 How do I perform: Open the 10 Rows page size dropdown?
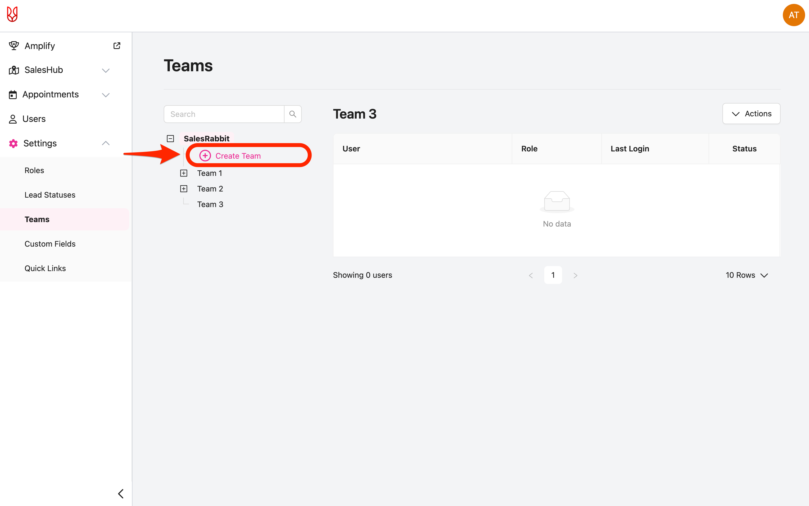click(x=746, y=275)
